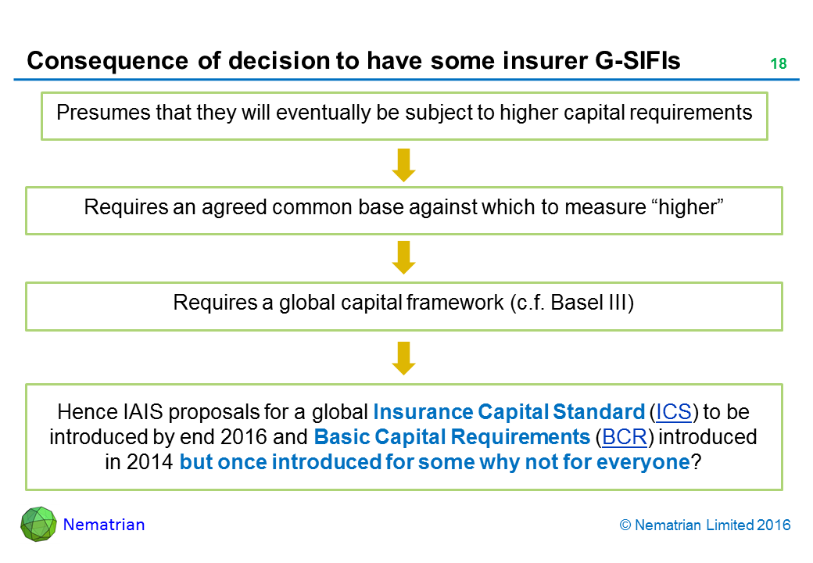Click the Nematrian Limited copyright notice
This screenshot has height=563, width=813.
(x=704, y=525)
